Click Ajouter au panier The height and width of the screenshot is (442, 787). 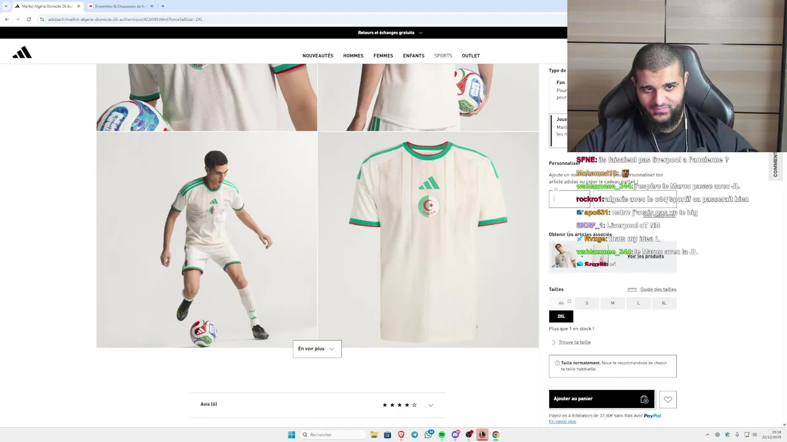click(602, 399)
